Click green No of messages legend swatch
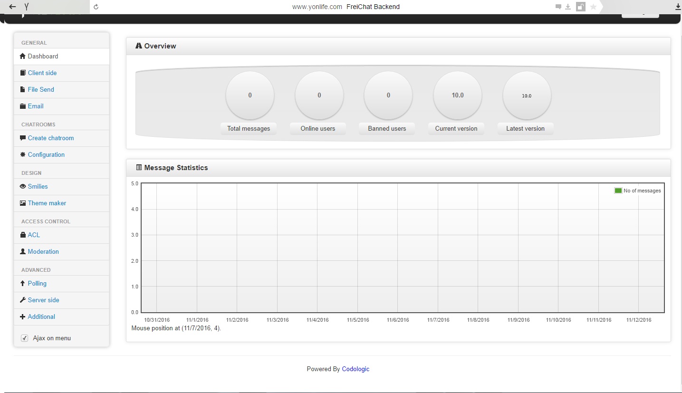This screenshot has width=682, height=393. click(618, 191)
